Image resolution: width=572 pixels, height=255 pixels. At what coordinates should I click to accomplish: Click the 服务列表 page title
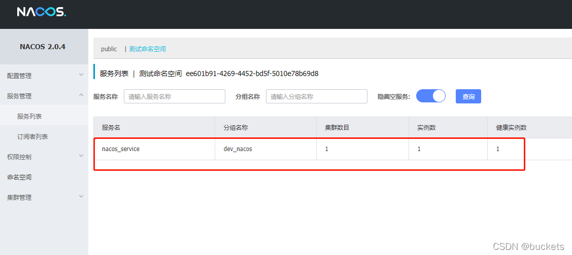pos(114,74)
